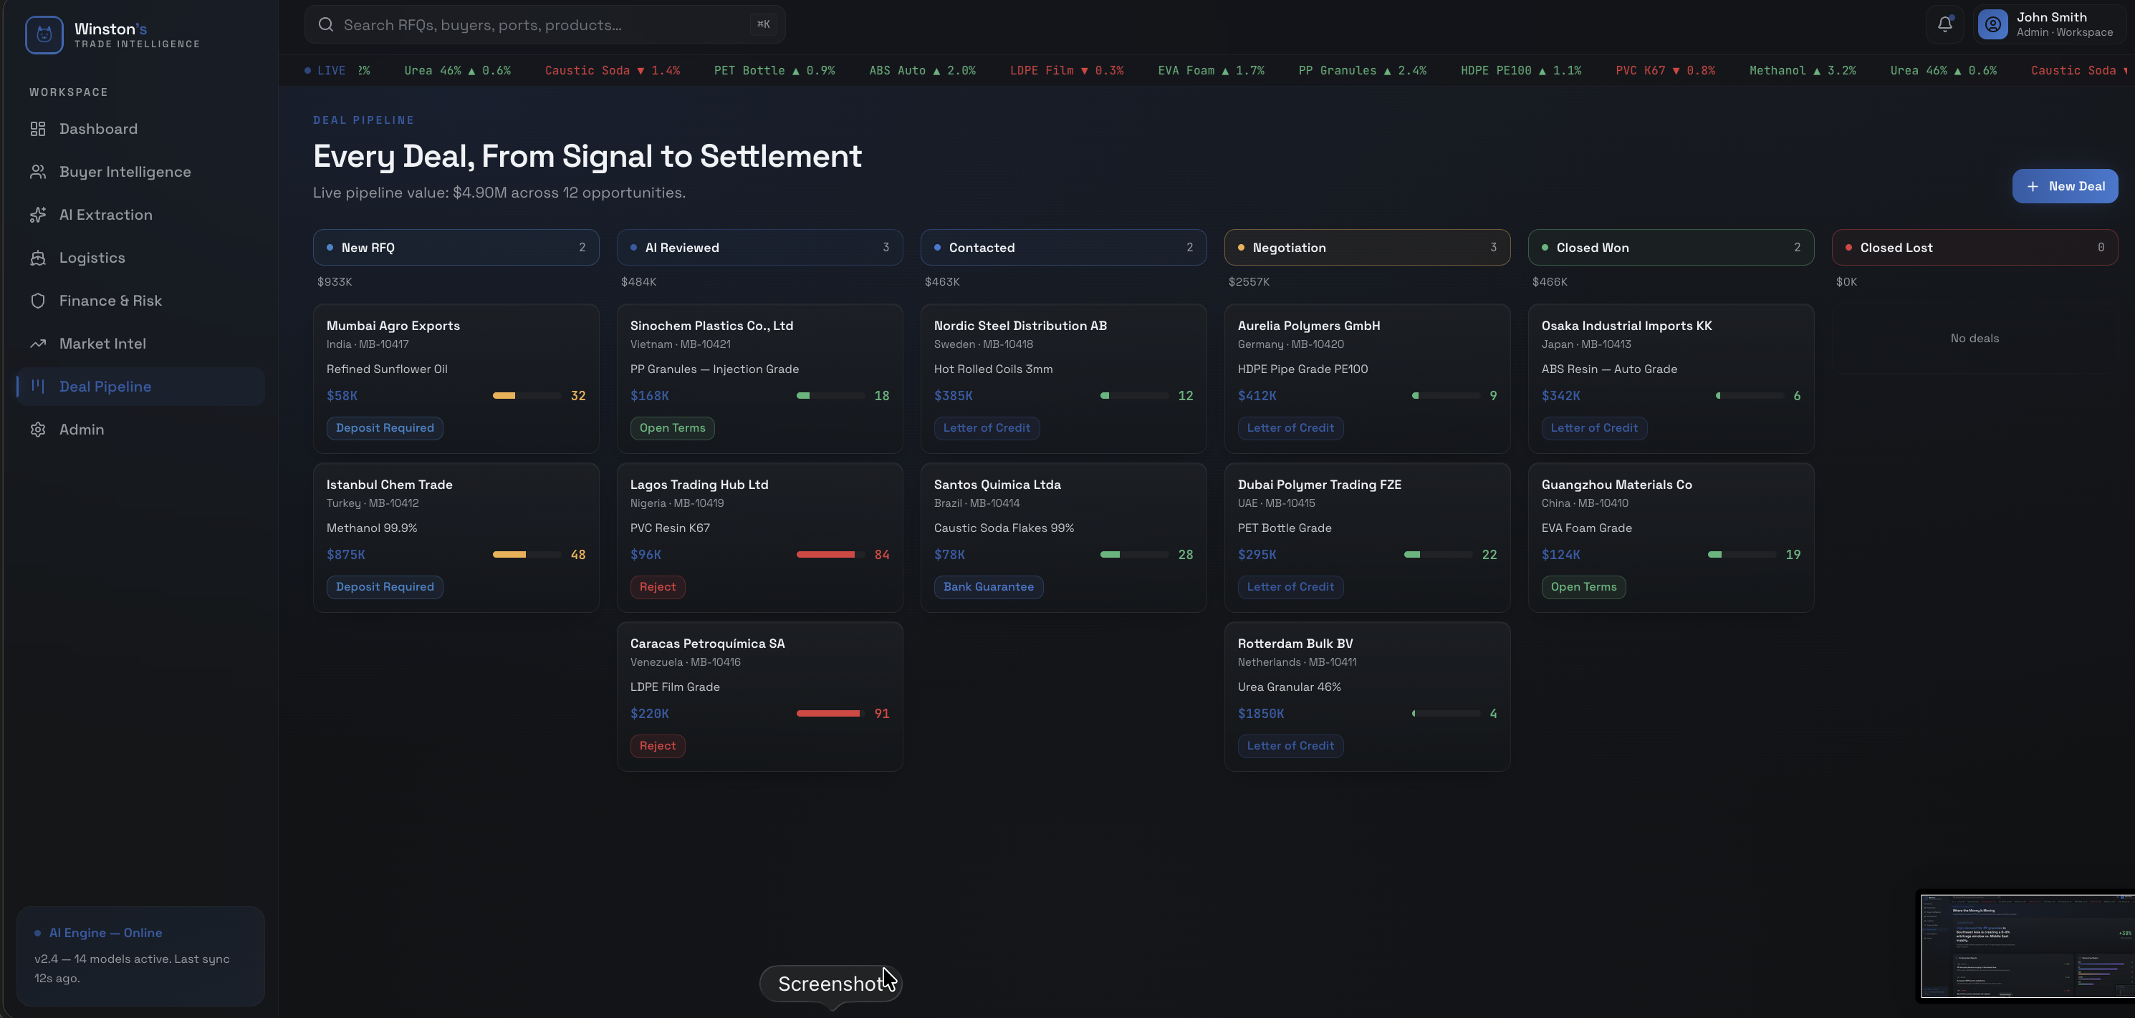Click the $1850K deal value
Image resolution: width=2135 pixels, height=1018 pixels.
pyautogui.click(x=1261, y=714)
